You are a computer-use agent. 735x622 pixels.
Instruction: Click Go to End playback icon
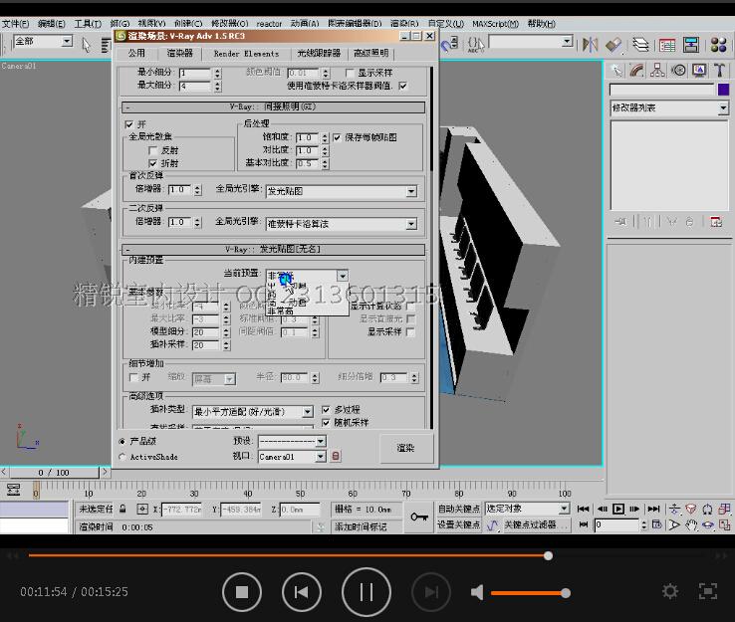653,509
